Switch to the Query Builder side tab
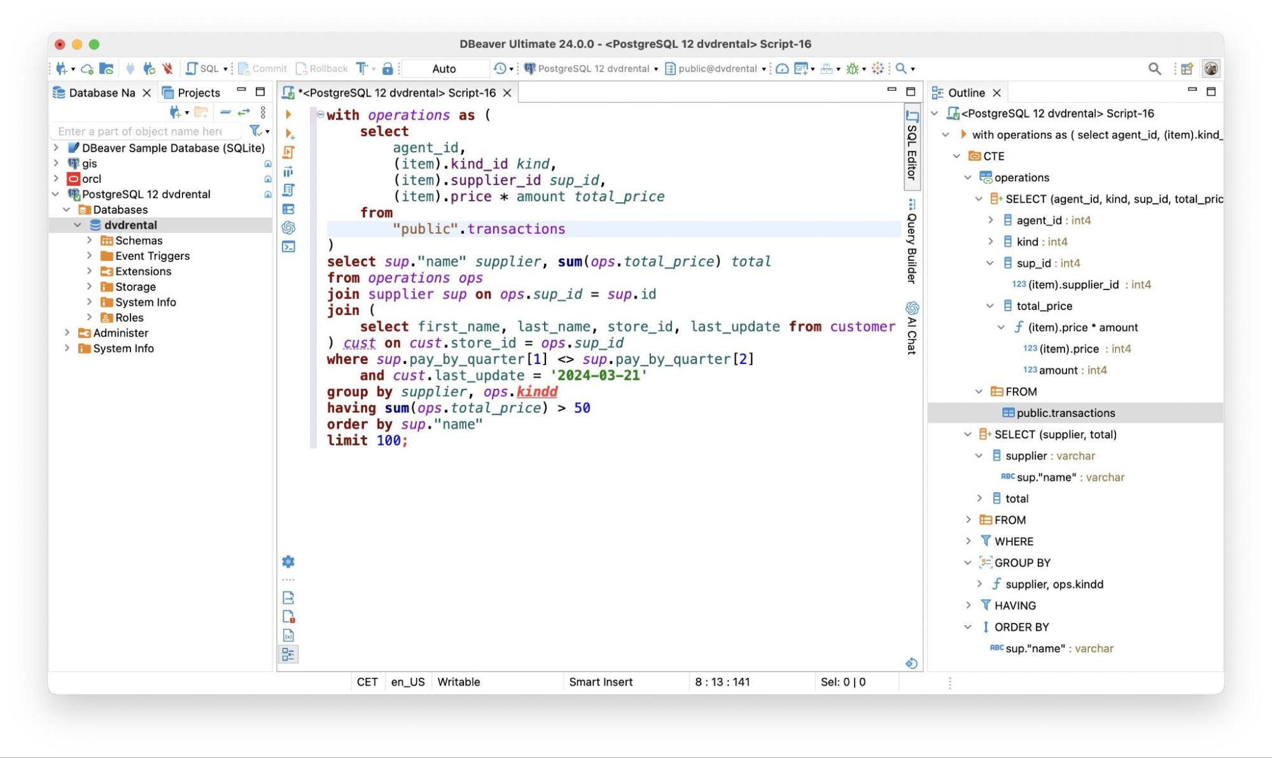Image resolution: width=1272 pixels, height=758 pixels. [911, 248]
